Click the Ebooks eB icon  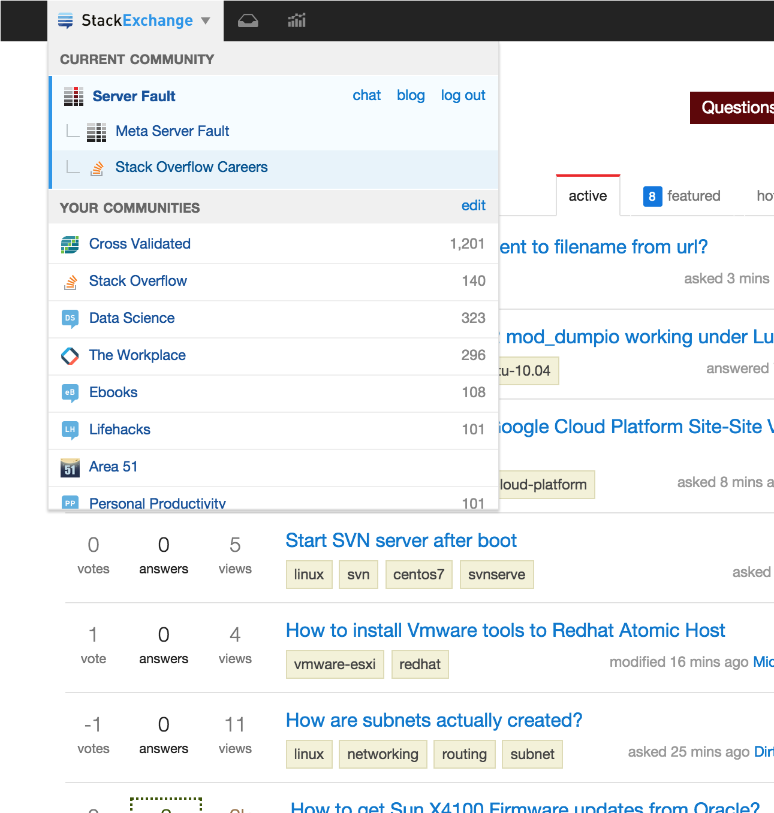[x=70, y=393]
